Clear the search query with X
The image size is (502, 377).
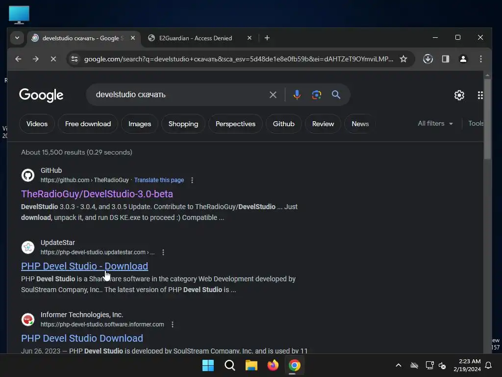(273, 95)
